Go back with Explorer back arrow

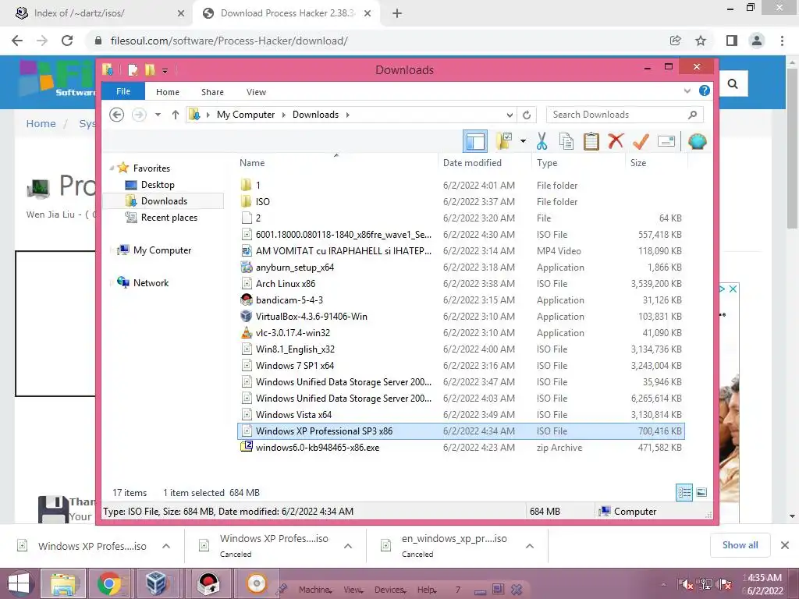[117, 115]
